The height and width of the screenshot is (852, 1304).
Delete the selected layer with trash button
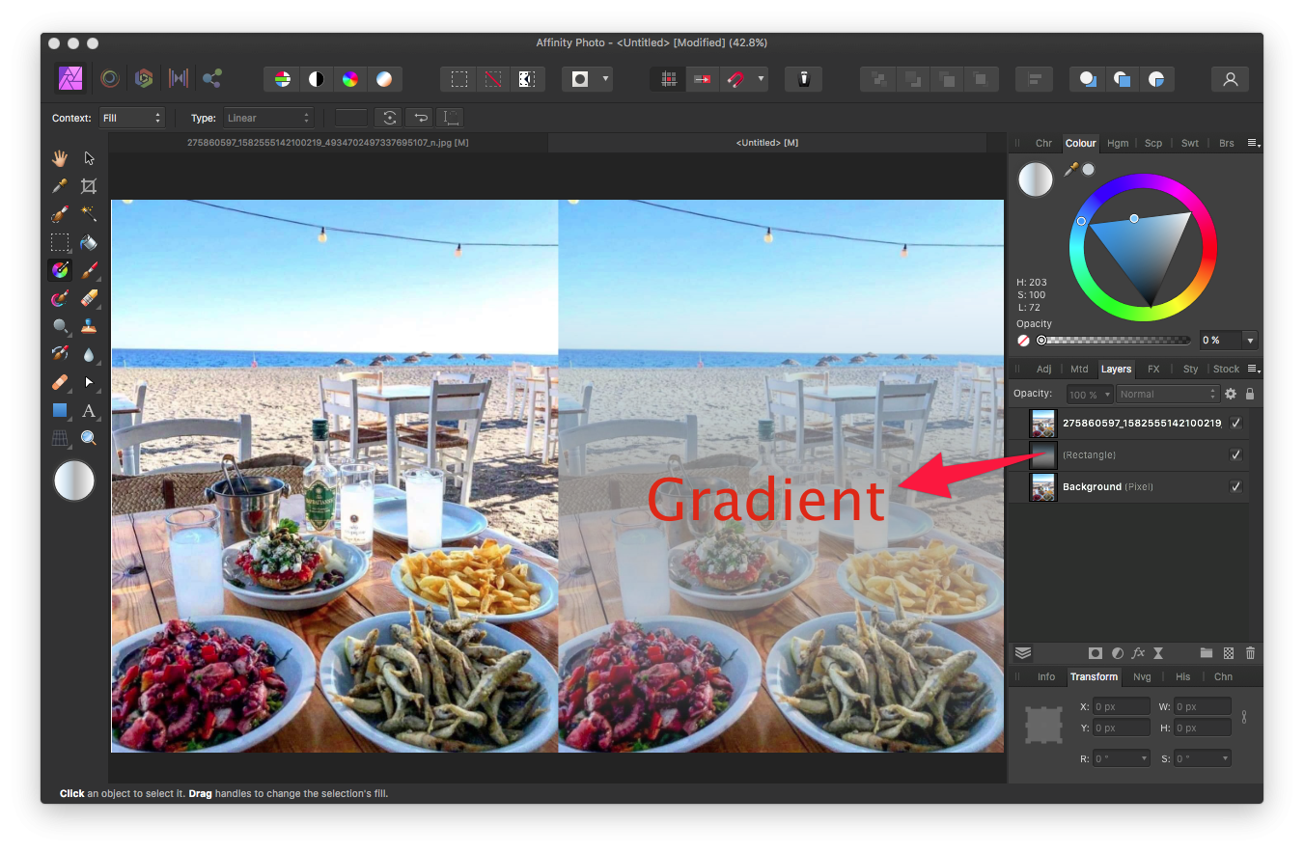(1250, 653)
